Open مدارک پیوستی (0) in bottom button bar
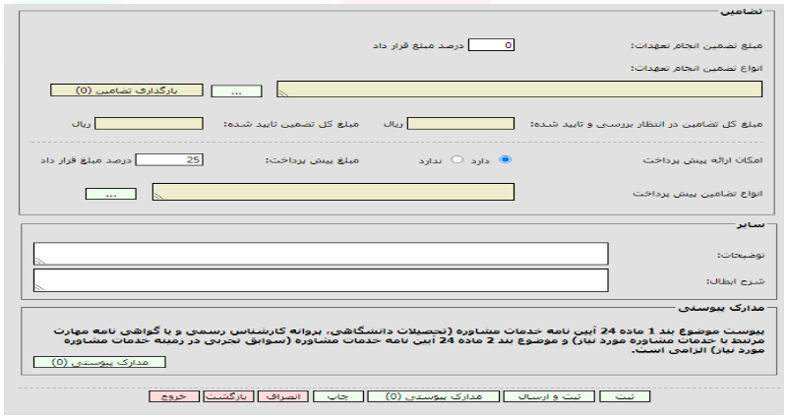This screenshot has height=419, width=788. point(434,396)
